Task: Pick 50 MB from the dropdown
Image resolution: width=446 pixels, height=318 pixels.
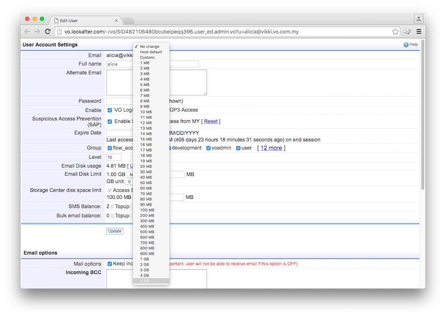Action: [151, 182]
